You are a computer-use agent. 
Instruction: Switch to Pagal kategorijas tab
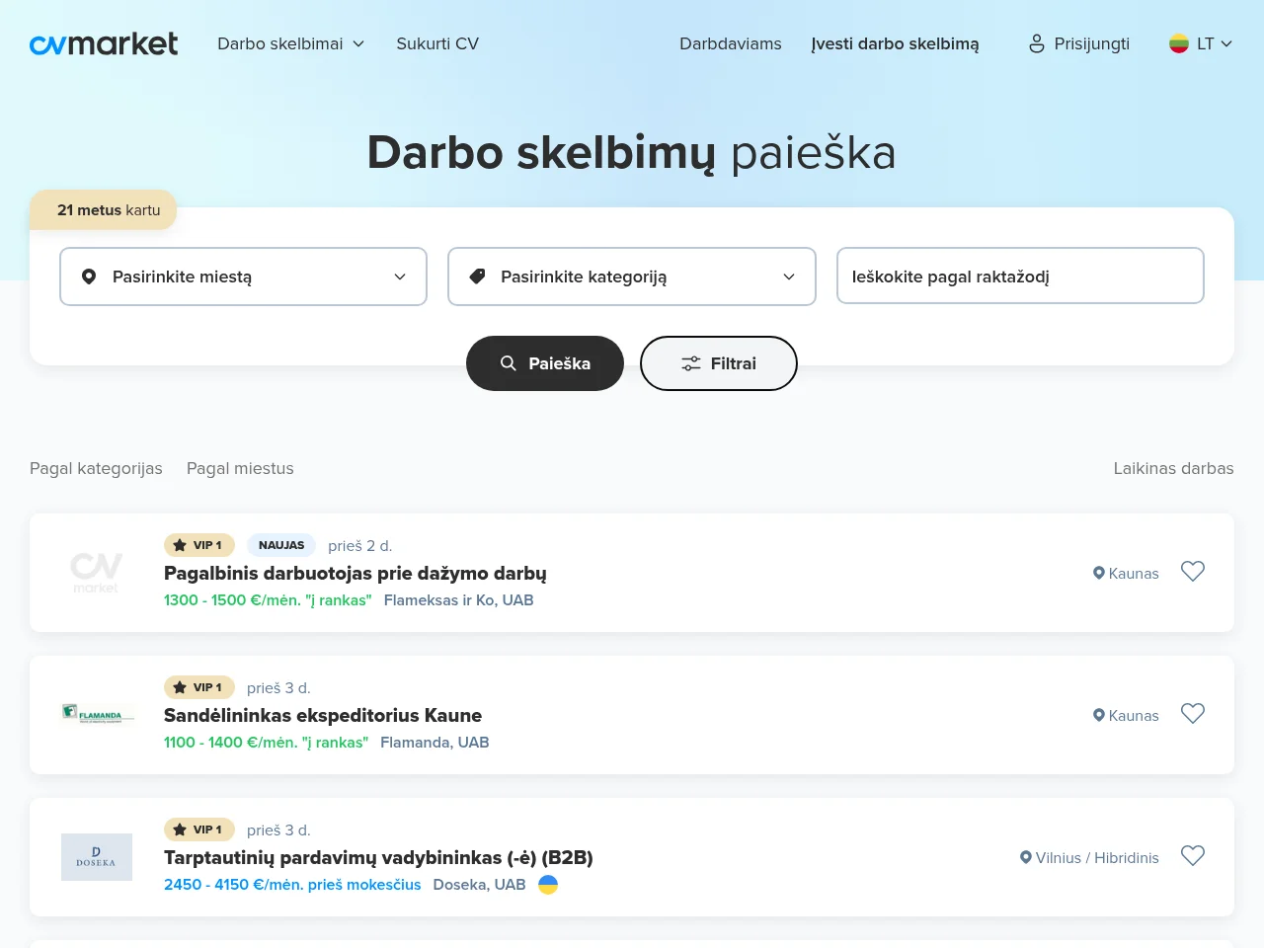(x=96, y=468)
